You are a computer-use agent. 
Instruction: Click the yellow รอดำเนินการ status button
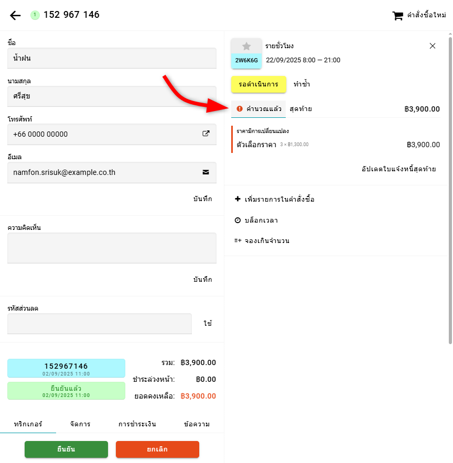click(258, 84)
